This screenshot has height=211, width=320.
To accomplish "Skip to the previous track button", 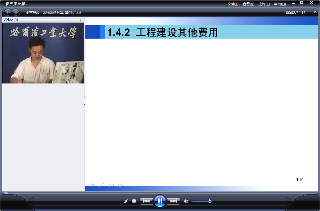I will click(x=146, y=201).
